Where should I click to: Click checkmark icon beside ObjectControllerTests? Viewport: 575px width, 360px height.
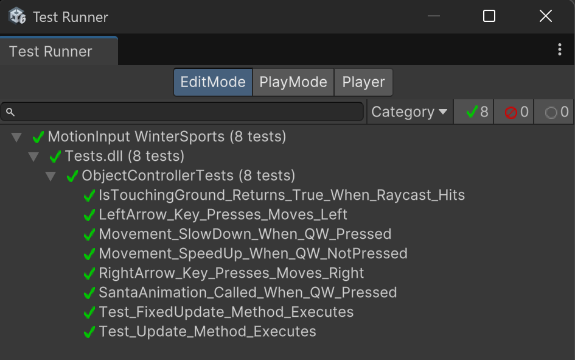72,176
